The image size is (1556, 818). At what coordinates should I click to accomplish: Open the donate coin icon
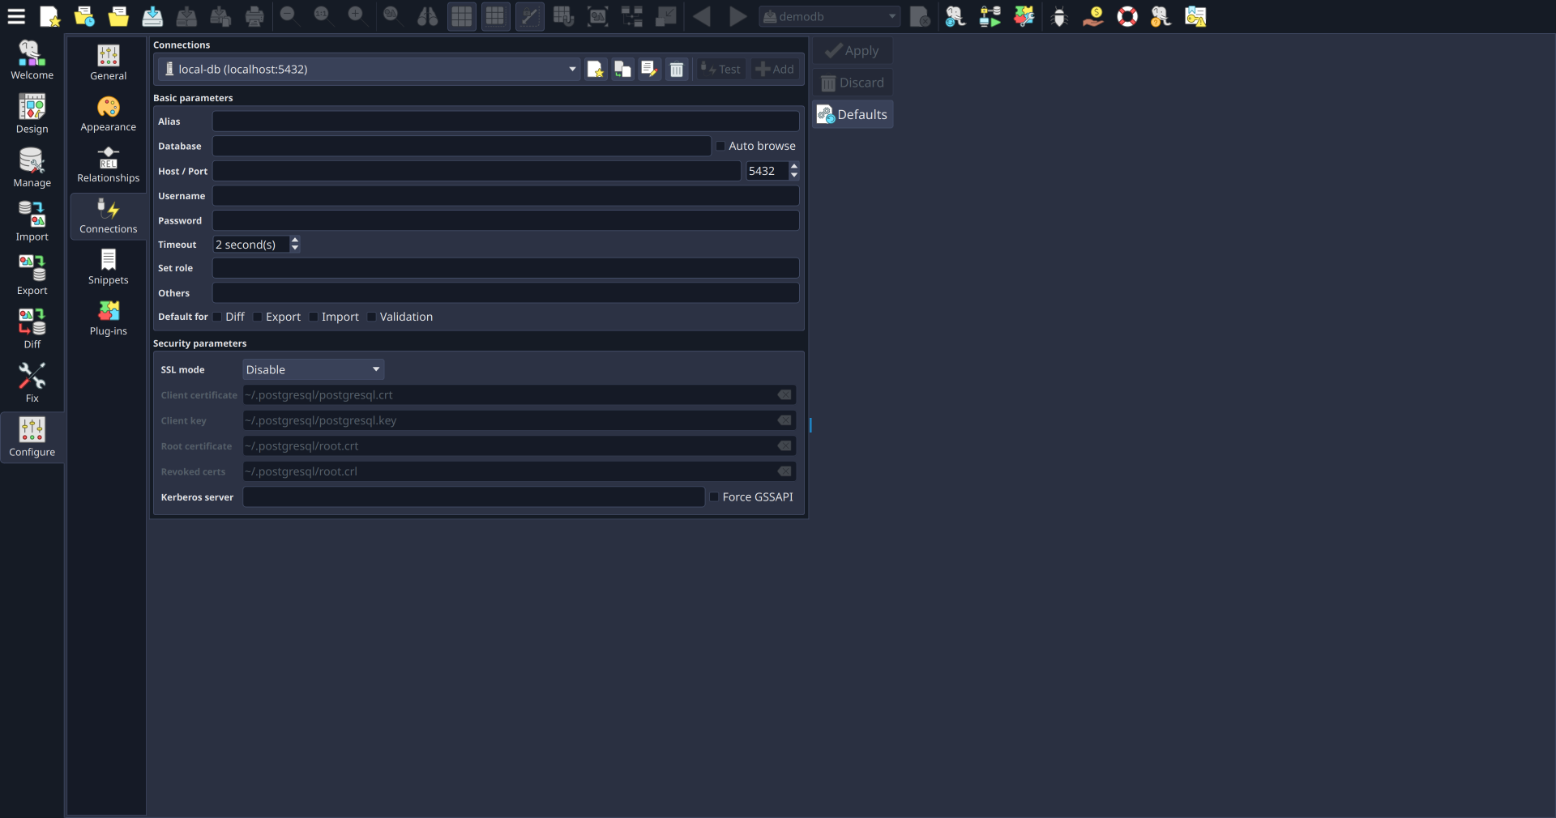coord(1092,16)
